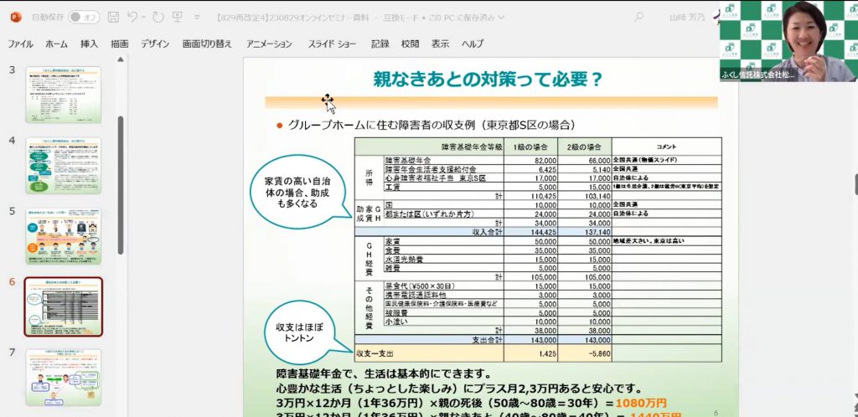Click table cell value 1,425
This screenshot has height=417, width=858.
click(546, 353)
